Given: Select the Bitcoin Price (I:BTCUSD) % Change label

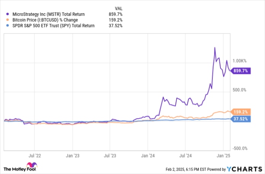Looking at the screenshot, I should [x=45, y=20].
